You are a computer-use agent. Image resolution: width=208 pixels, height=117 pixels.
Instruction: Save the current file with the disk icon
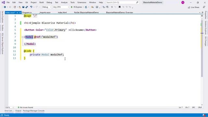pyautogui.click(x=23, y=7)
